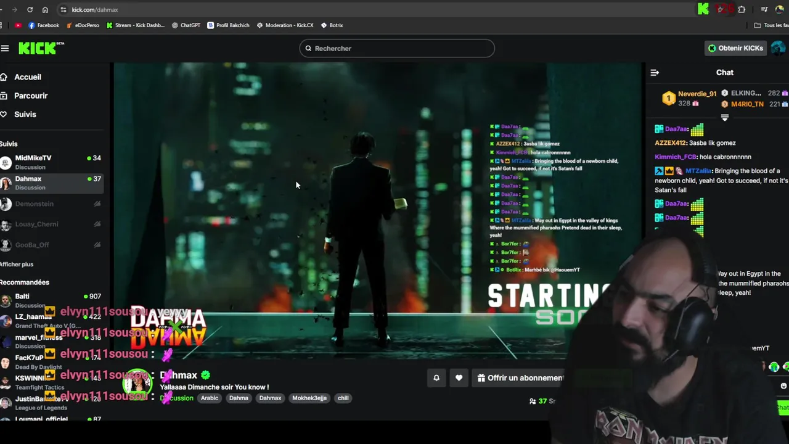Open recommended channel LZ_haamaa
The image size is (789, 444).
point(51,321)
